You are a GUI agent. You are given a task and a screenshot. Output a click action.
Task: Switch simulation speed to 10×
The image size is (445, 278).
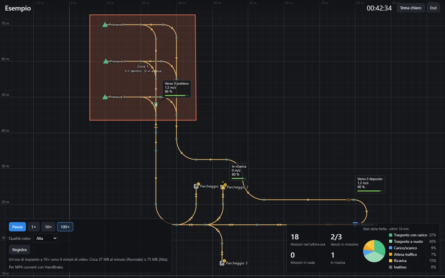(48, 227)
